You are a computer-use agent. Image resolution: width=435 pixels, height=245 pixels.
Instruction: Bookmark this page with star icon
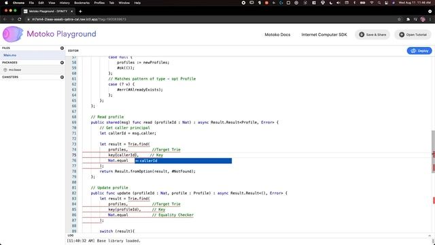(399, 19)
